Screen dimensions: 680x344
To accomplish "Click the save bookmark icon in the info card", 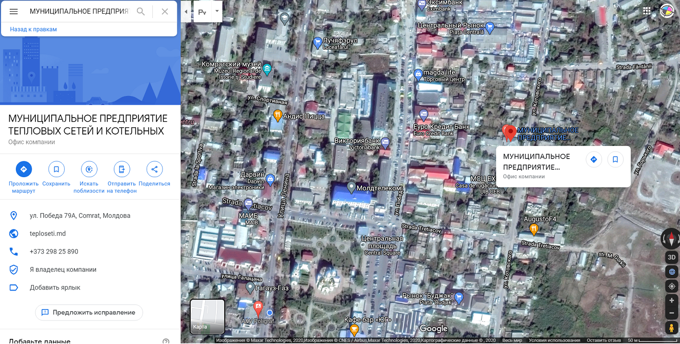I will click(615, 160).
